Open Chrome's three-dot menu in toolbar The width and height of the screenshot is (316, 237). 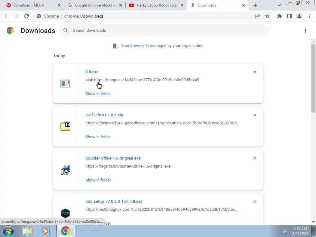(309, 16)
